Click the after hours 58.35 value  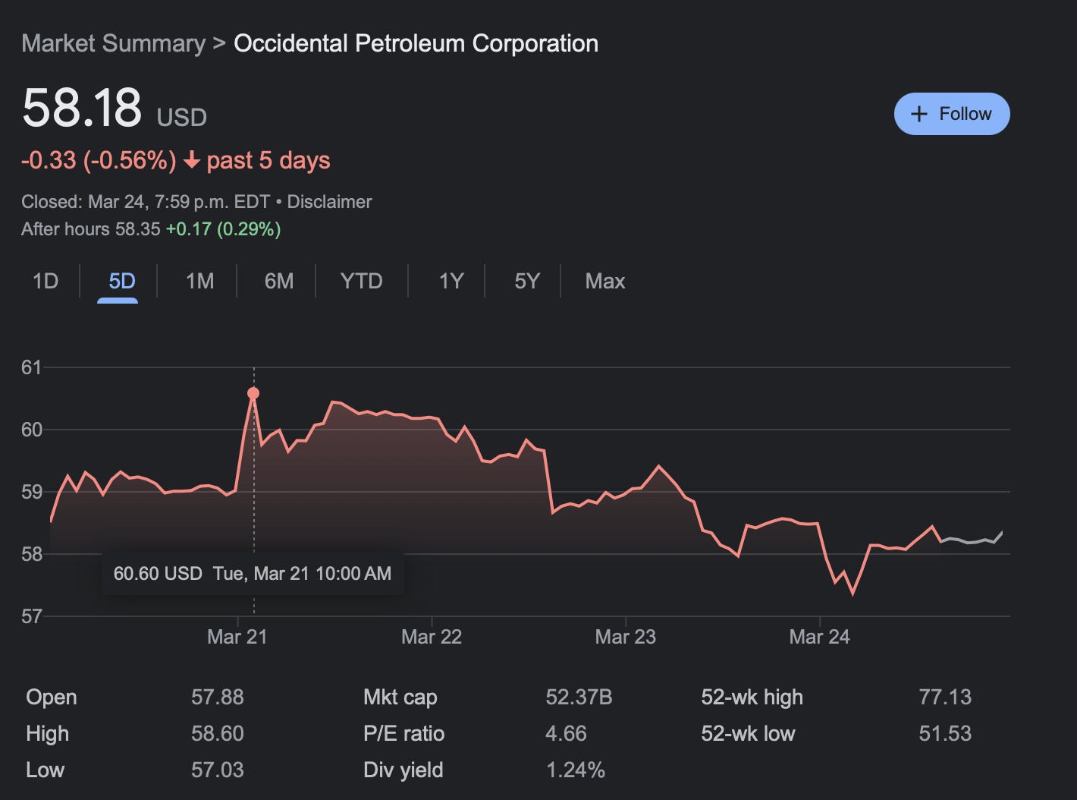click(x=137, y=228)
